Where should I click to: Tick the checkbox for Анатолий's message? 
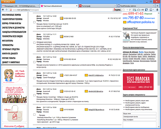tap(34, 95)
